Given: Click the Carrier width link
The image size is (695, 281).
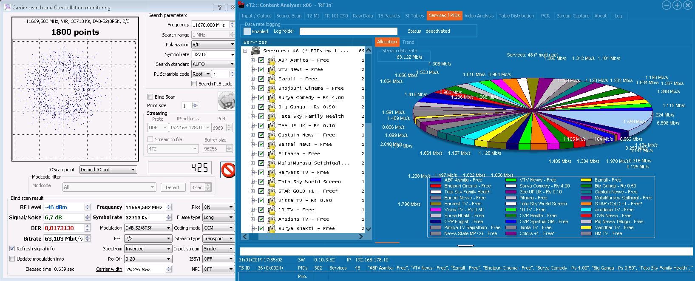Looking at the screenshot, I should coord(109,269).
